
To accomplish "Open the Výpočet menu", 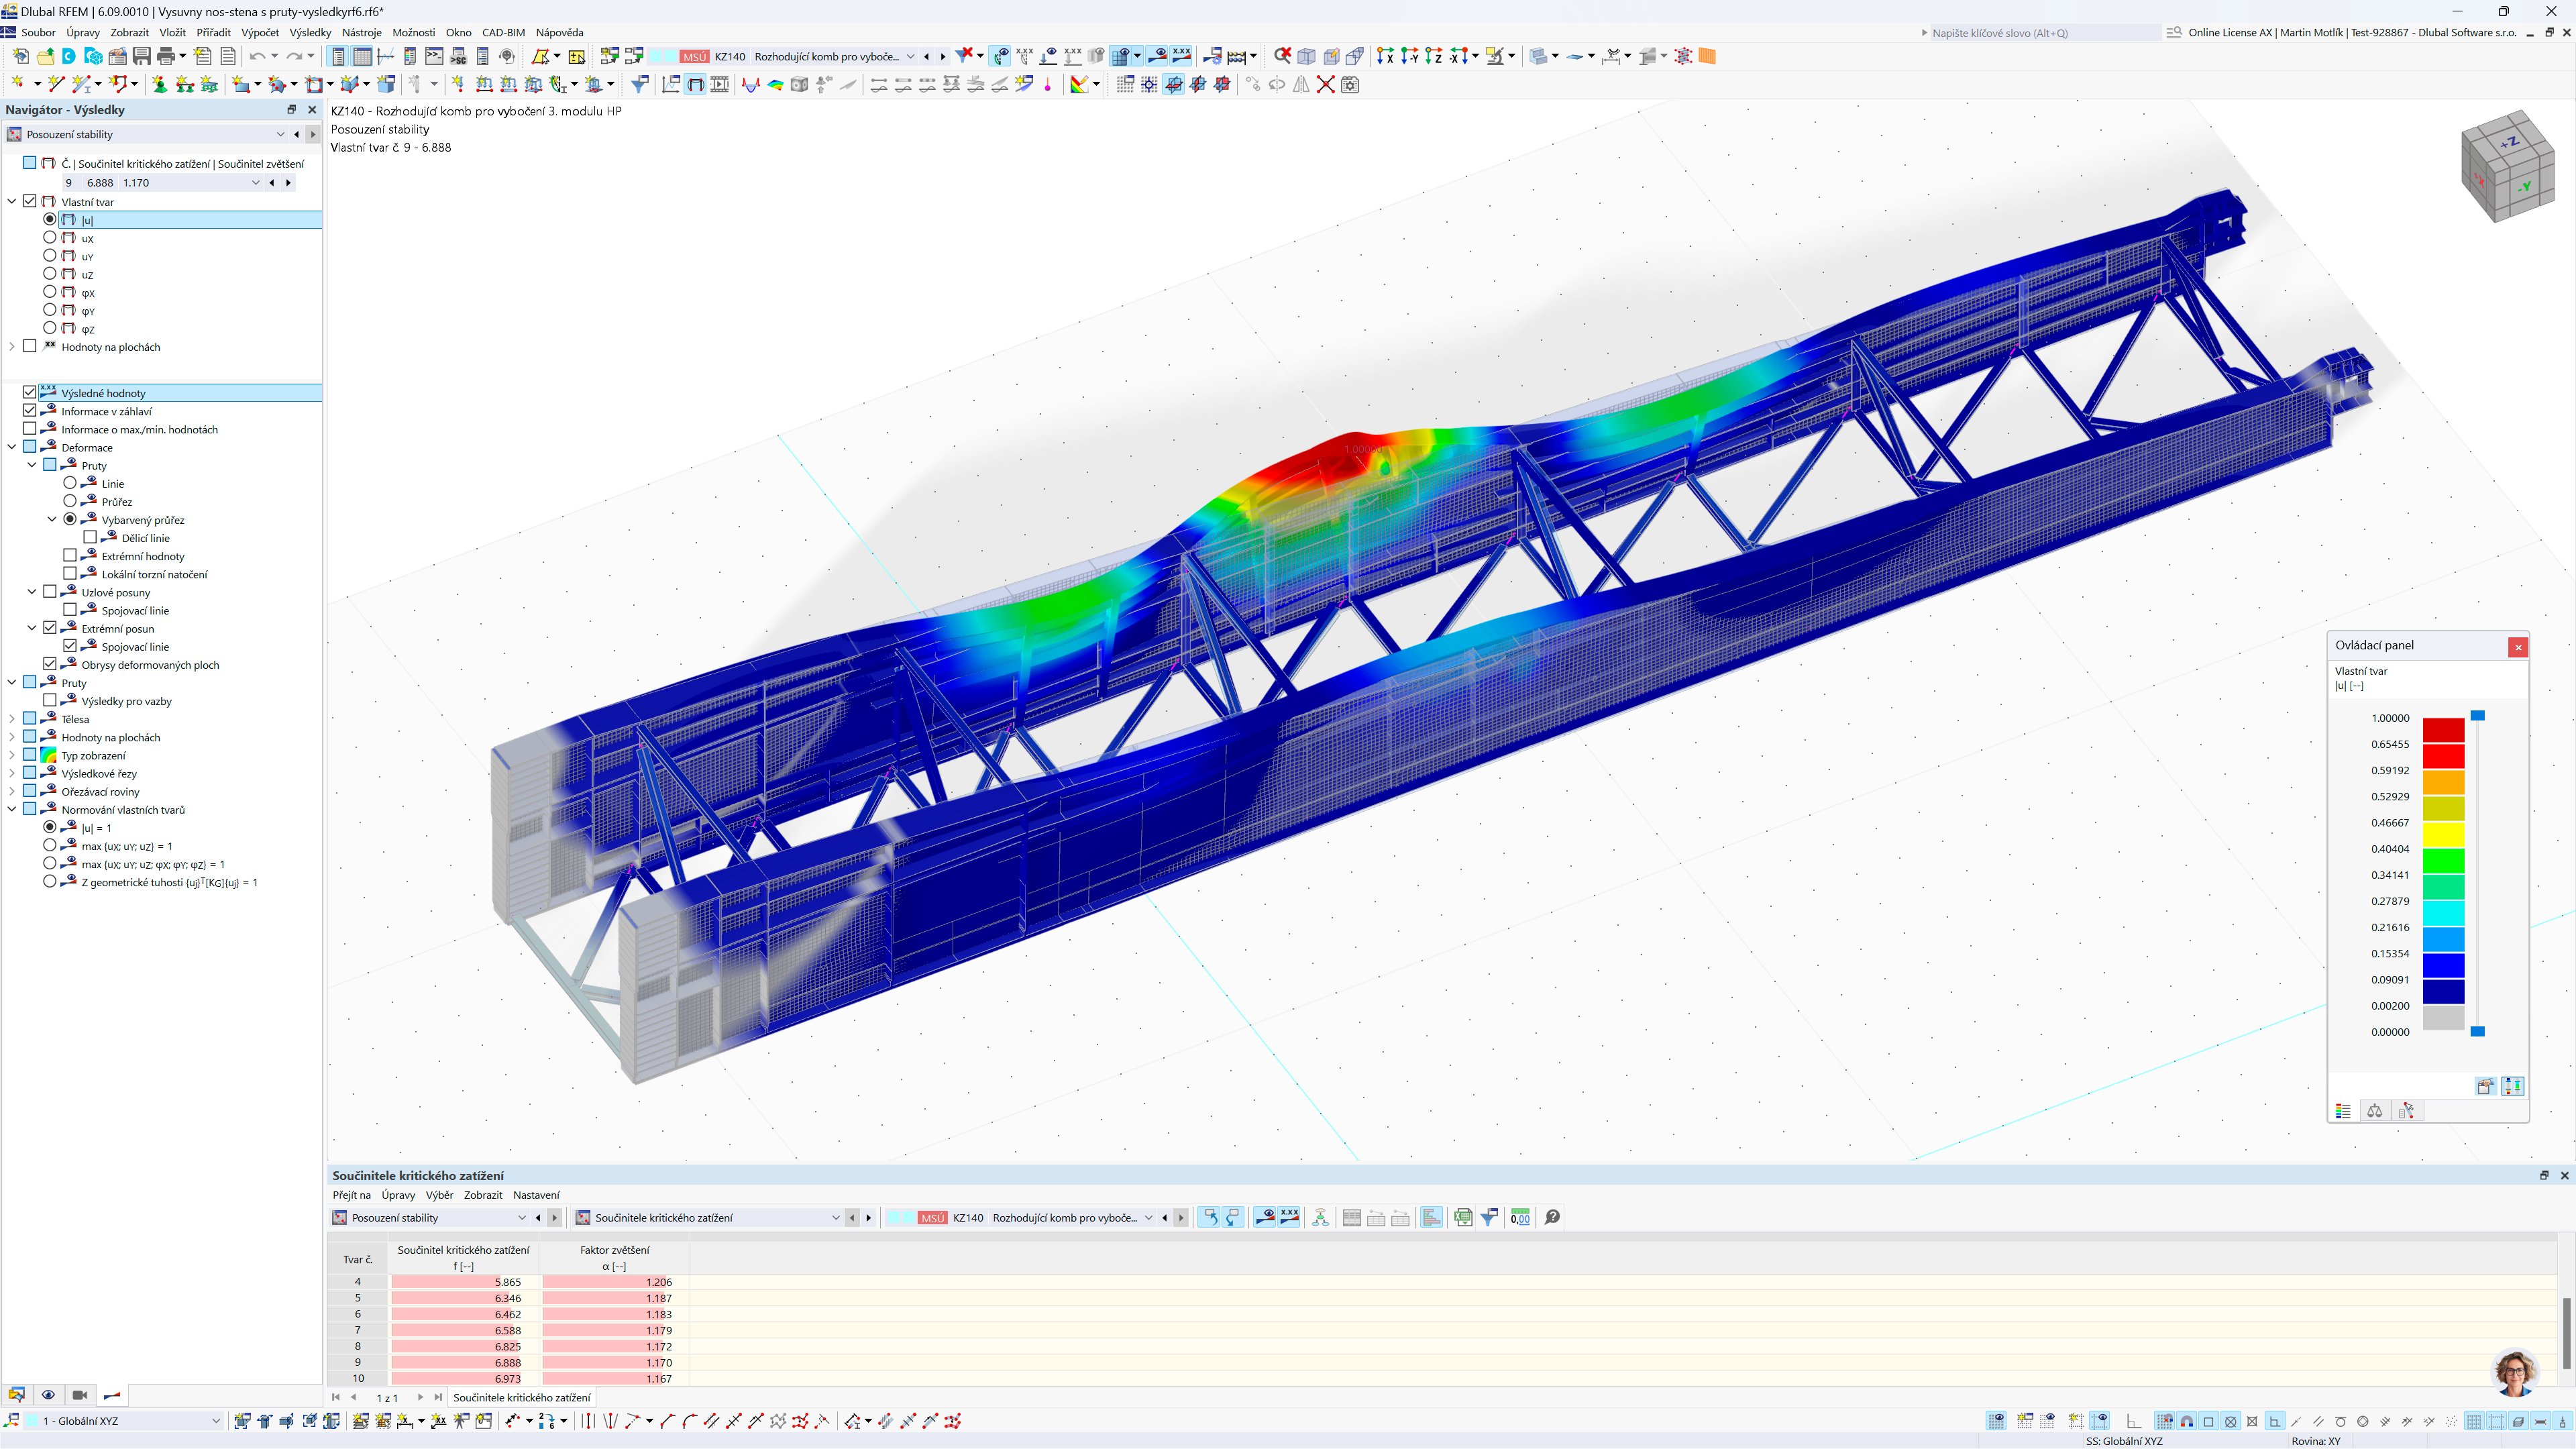I will 260,32.
